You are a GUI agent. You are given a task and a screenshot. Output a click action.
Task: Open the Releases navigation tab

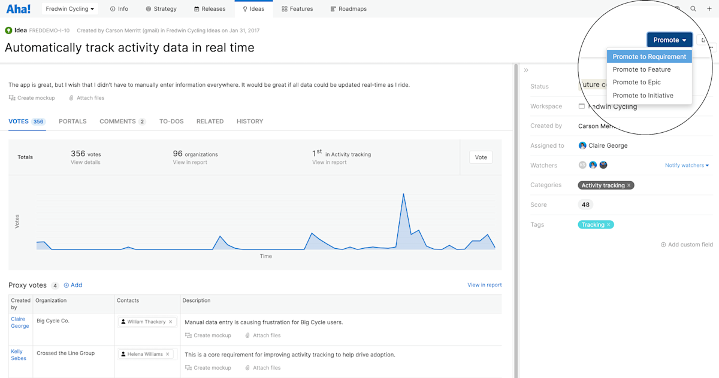(210, 9)
